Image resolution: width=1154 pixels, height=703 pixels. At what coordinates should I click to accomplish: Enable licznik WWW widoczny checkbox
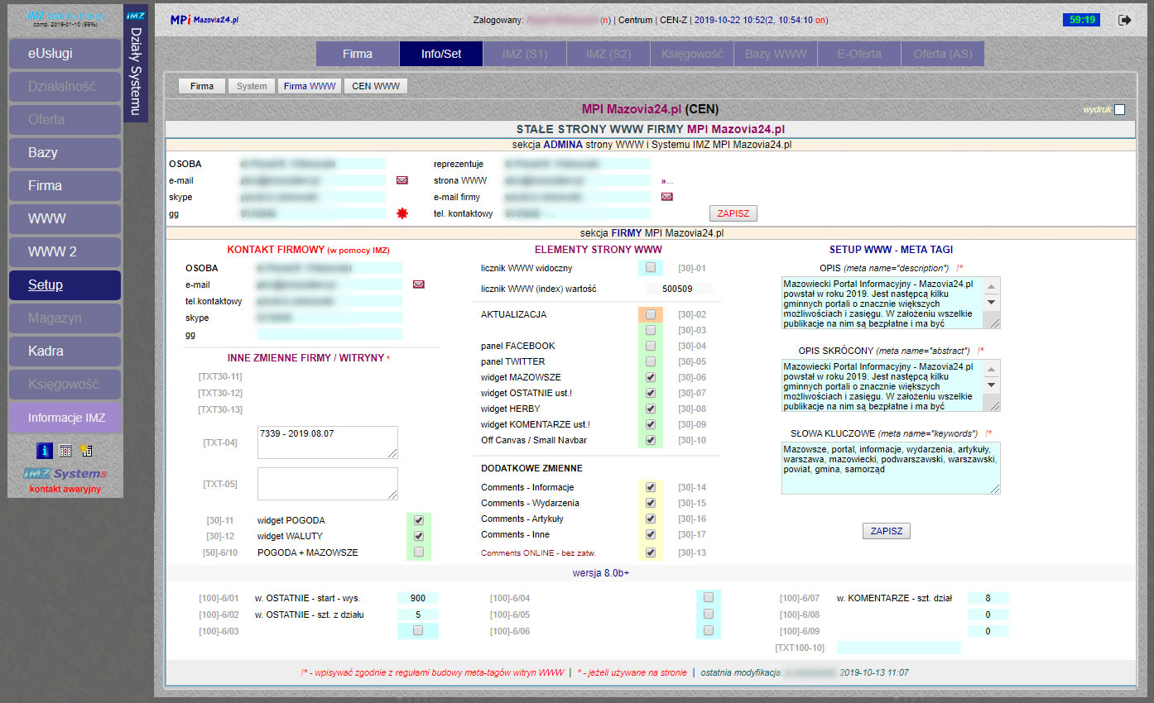click(651, 268)
